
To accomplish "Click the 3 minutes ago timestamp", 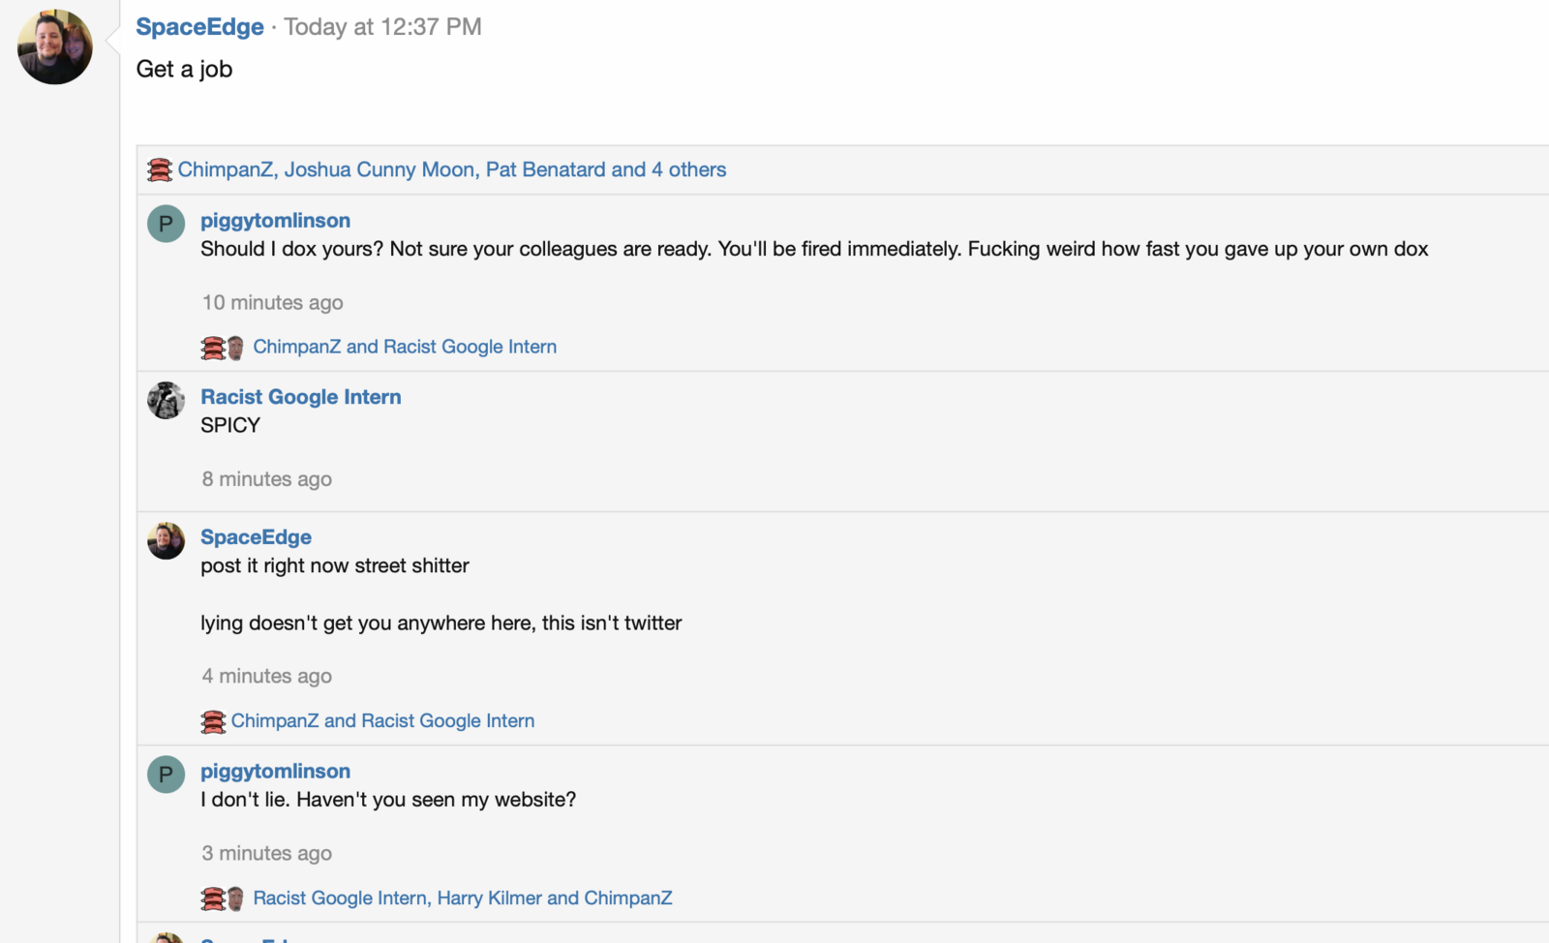I will point(266,853).
